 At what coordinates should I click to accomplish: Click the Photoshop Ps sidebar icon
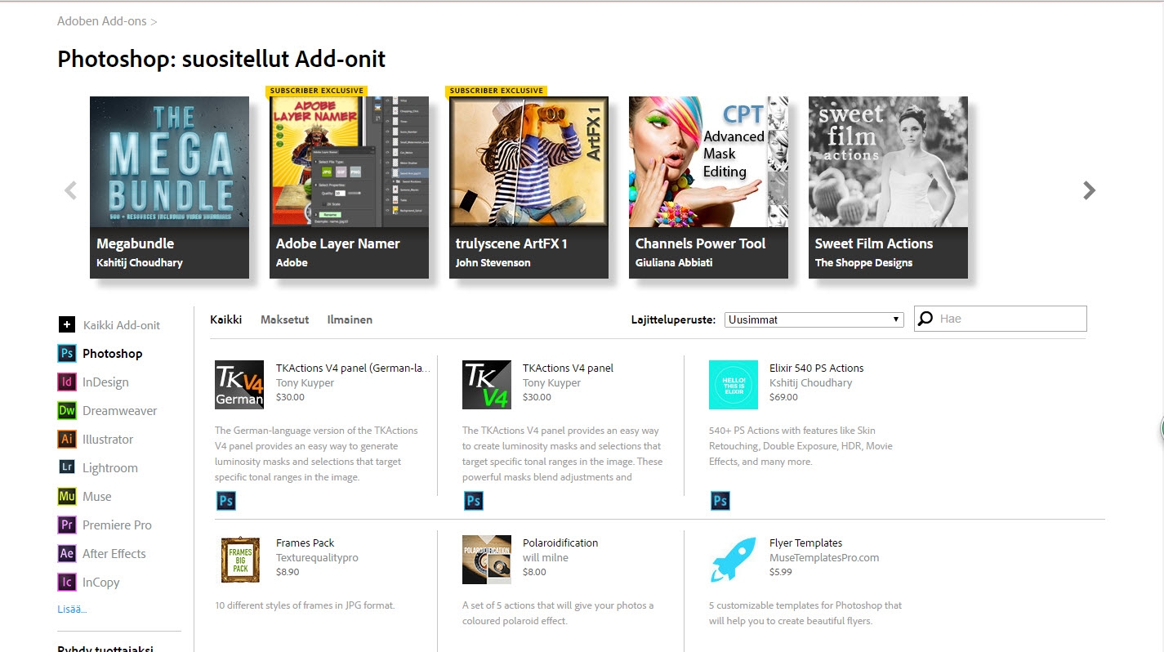(x=66, y=354)
